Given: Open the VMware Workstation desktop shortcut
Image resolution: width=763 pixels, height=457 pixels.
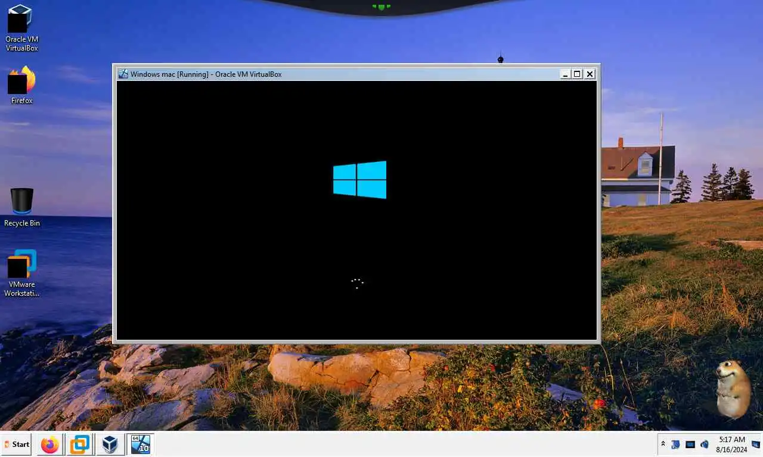Looking at the screenshot, I should point(21,273).
